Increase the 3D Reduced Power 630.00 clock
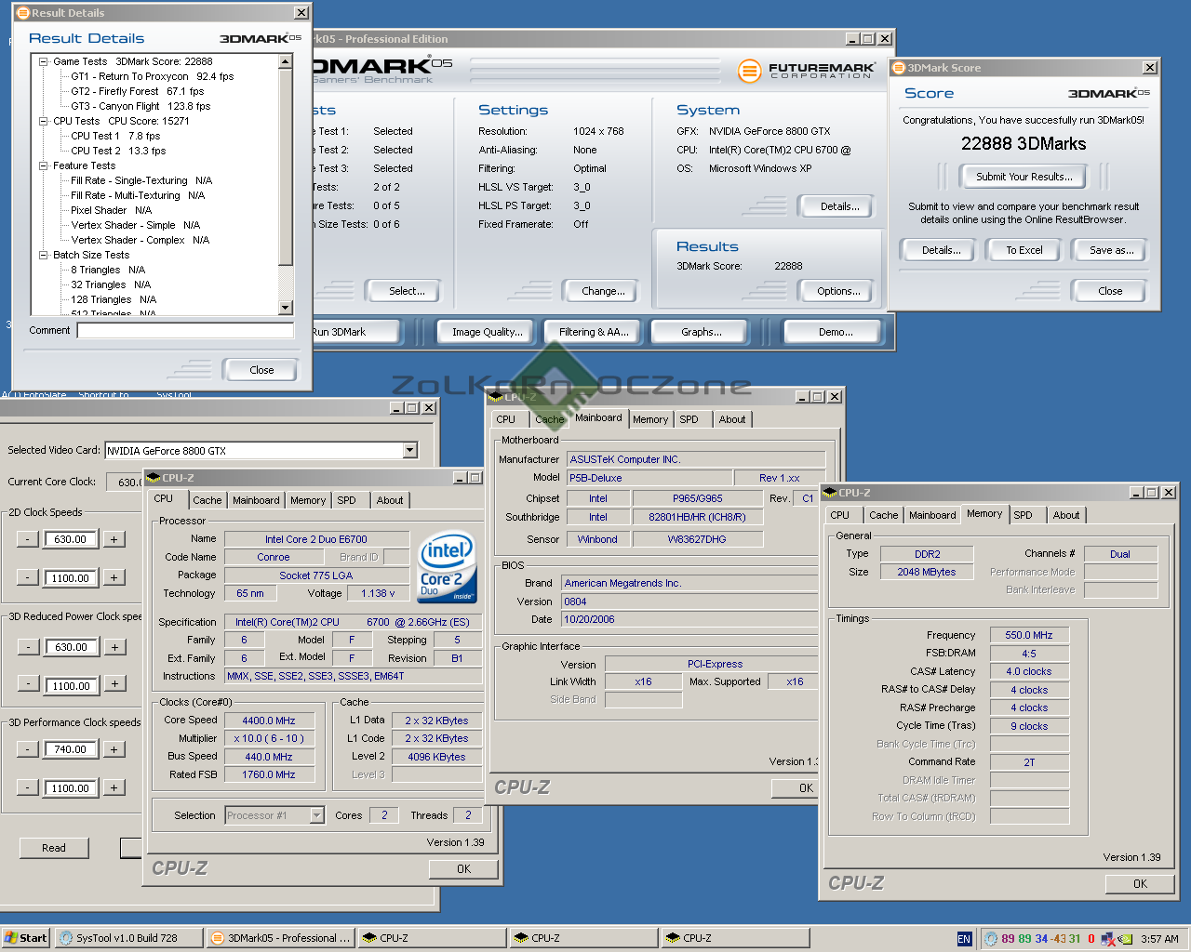This screenshot has width=1191, height=952. (x=114, y=647)
